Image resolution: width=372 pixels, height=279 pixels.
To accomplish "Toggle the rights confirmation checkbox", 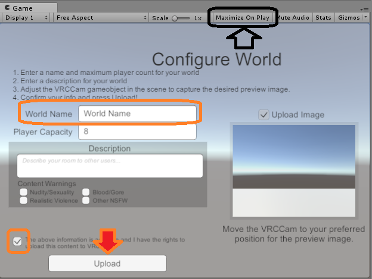I will (17, 242).
